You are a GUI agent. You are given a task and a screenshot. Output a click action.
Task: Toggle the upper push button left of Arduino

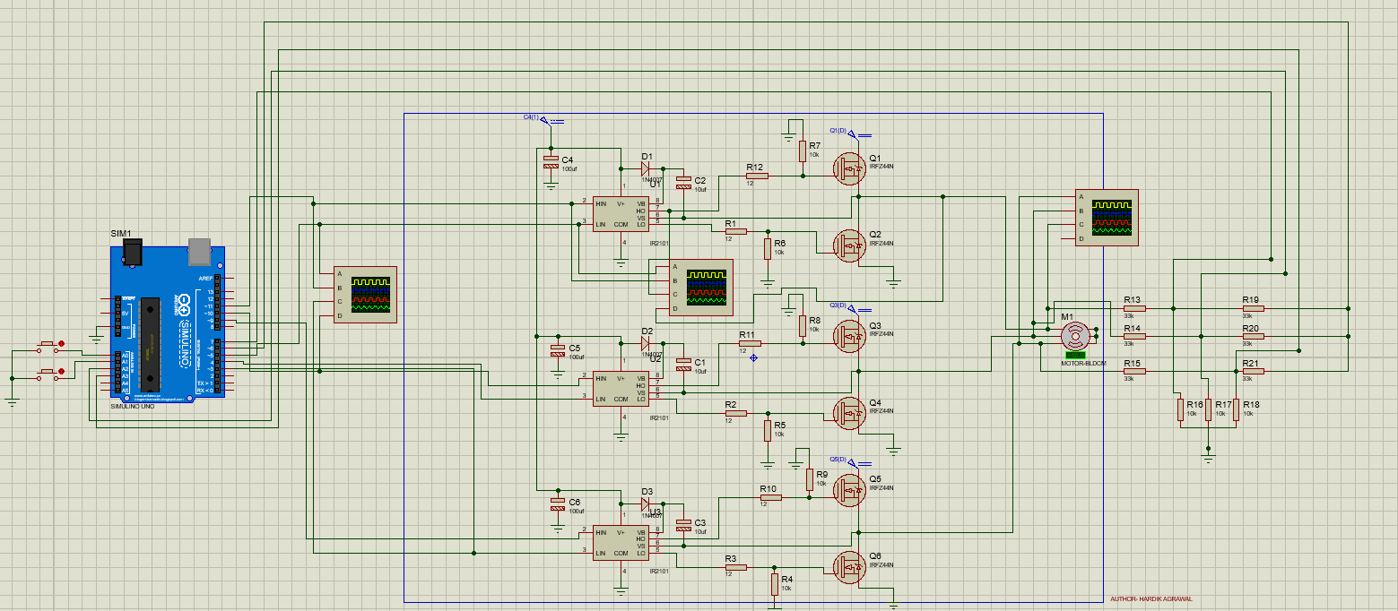point(51,346)
